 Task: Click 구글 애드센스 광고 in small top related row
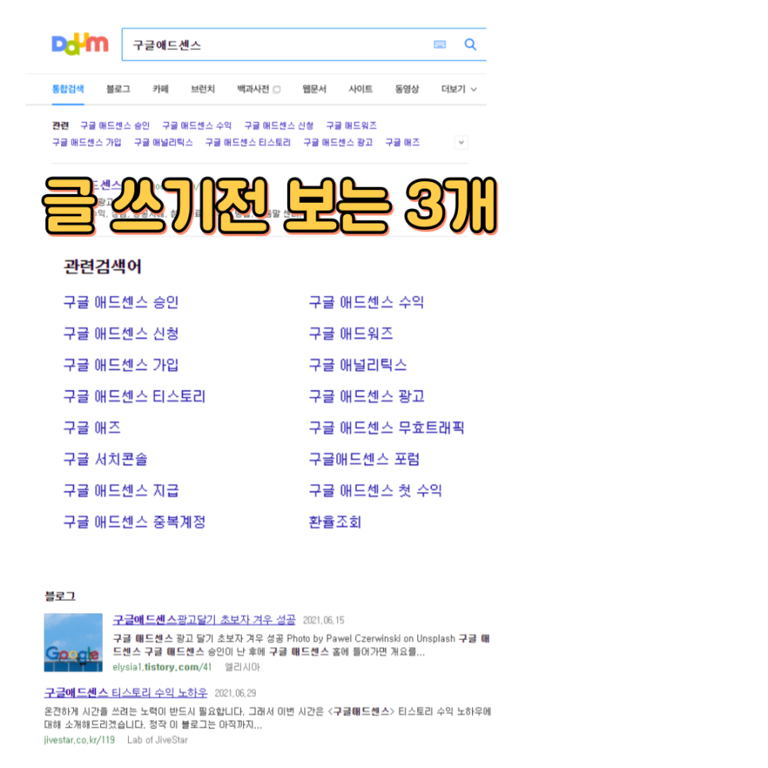pos(338,142)
